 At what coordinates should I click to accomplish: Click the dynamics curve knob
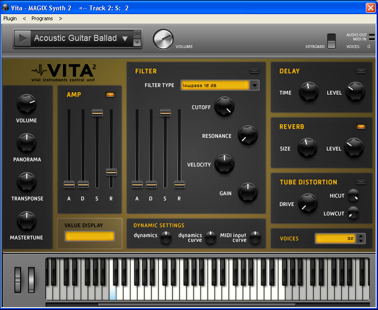[x=210, y=238]
